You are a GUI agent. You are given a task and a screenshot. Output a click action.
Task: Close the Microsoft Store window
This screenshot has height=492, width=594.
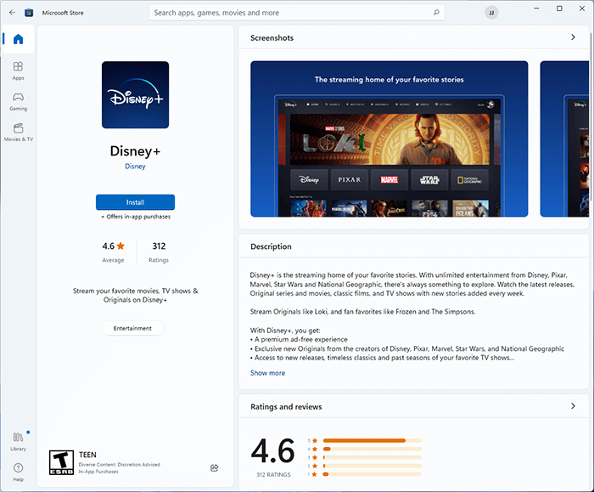point(582,8)
